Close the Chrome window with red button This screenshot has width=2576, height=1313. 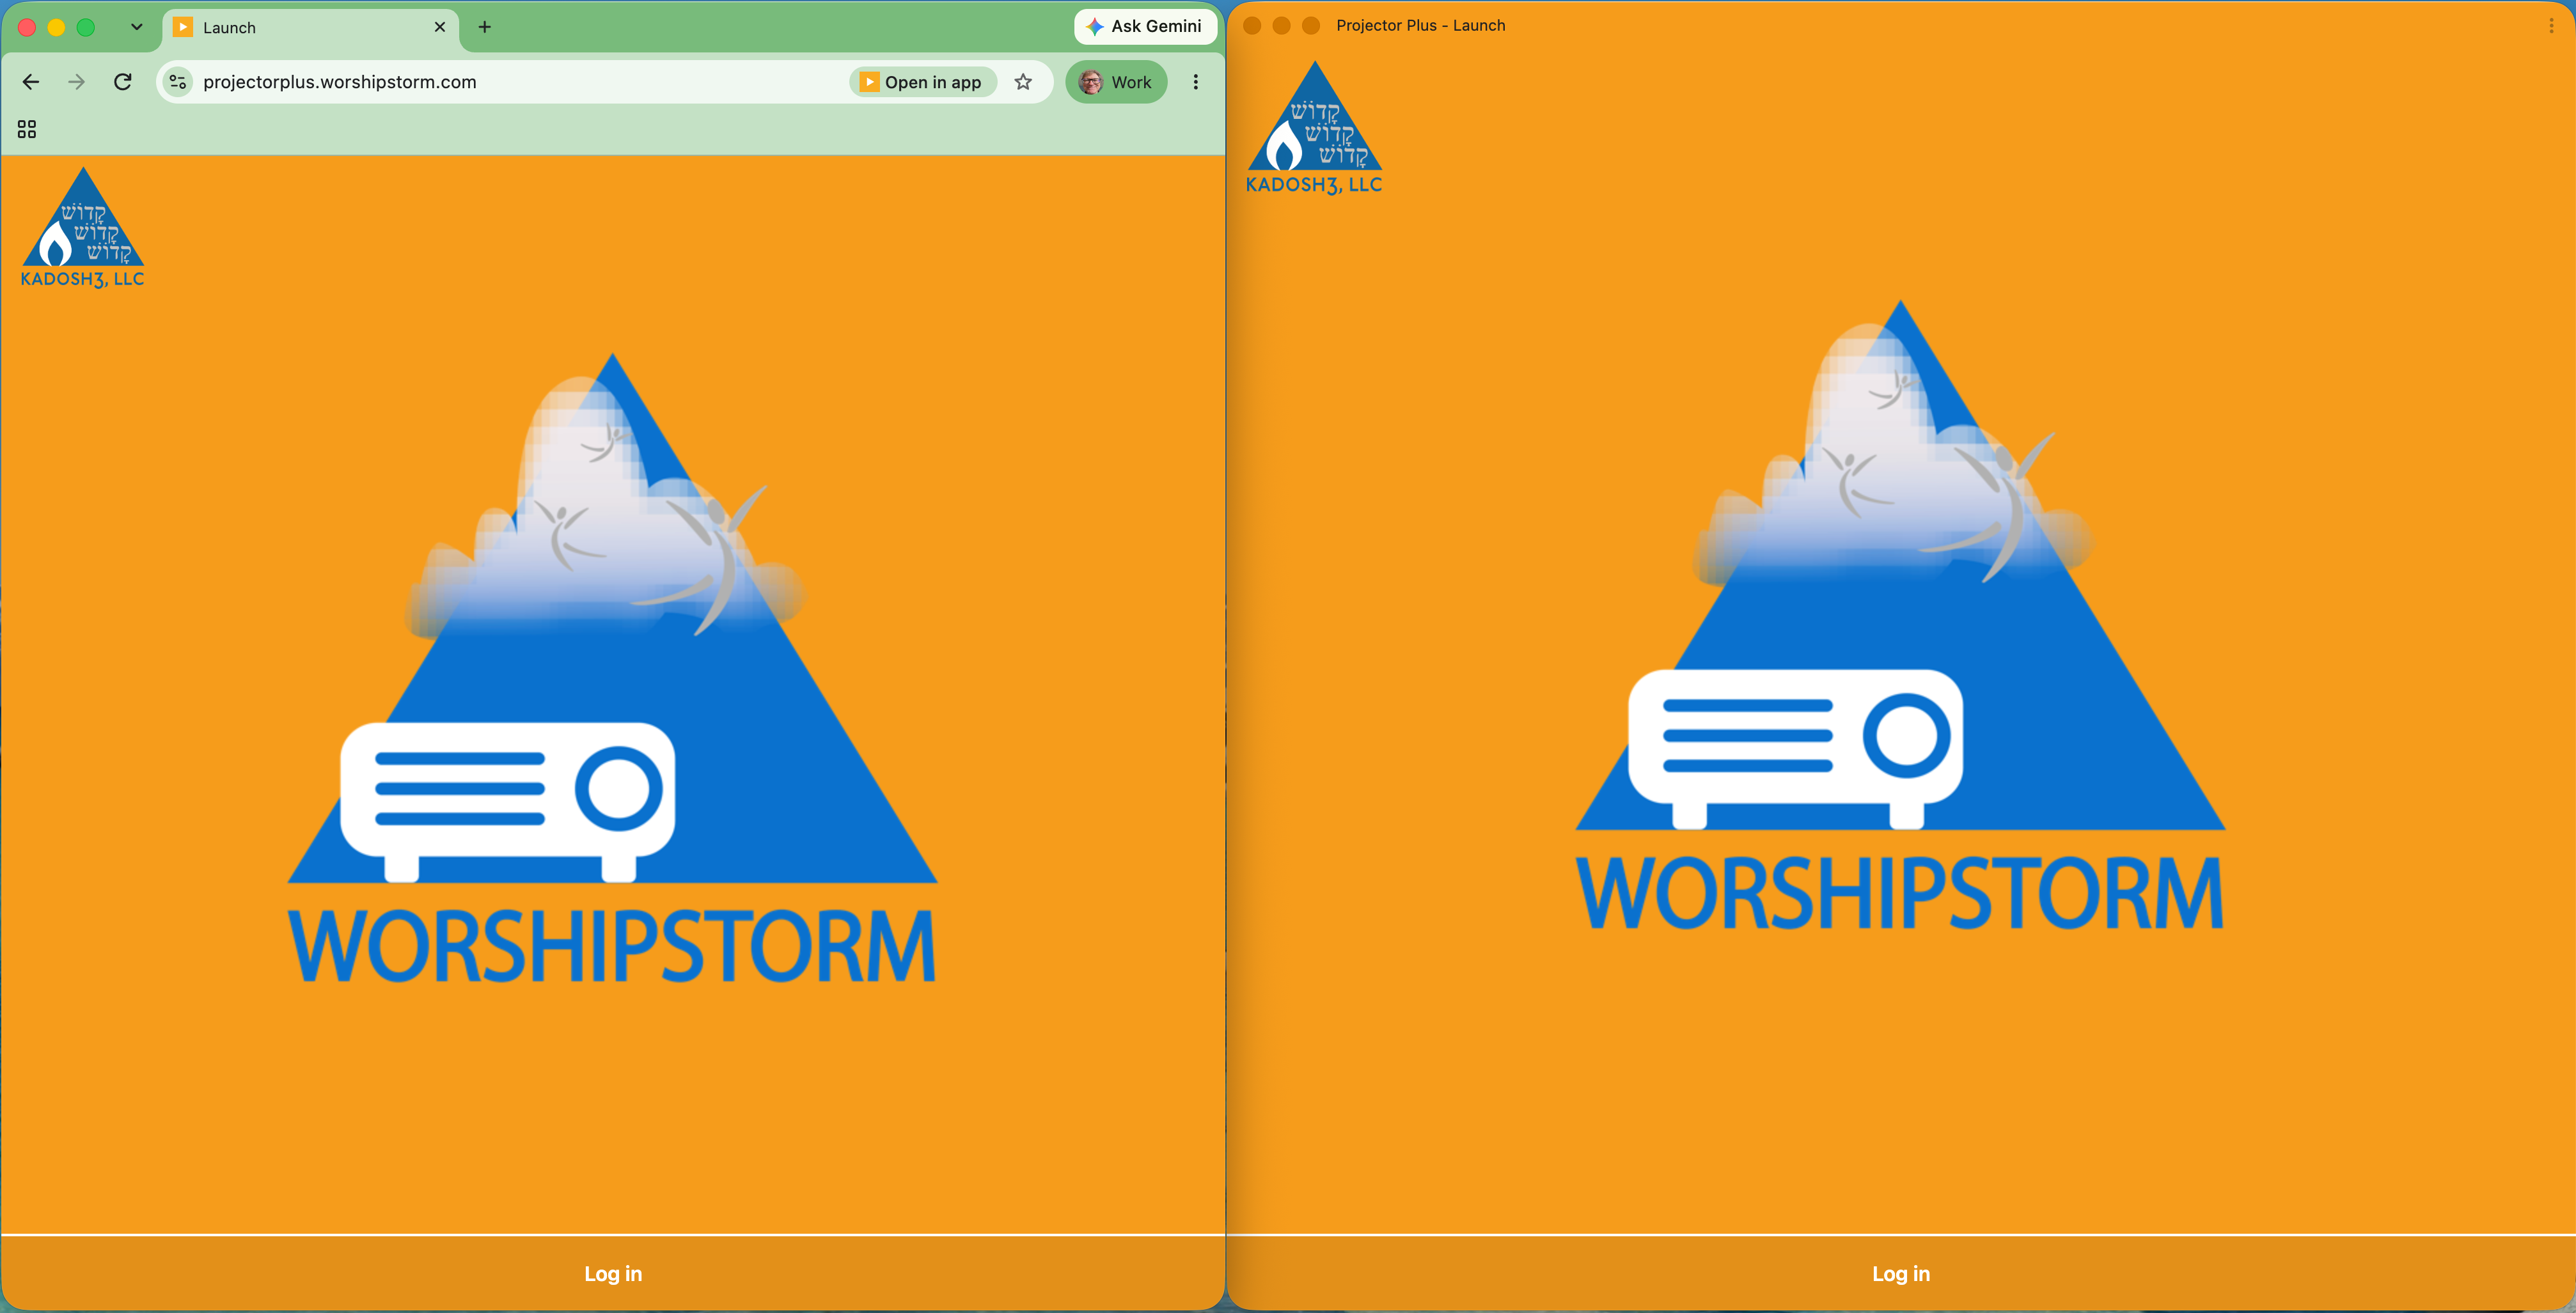tap(27, 27)
